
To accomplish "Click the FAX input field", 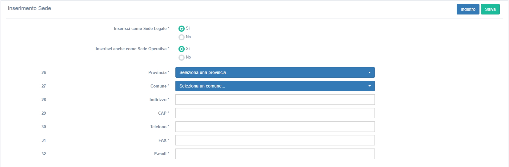I will tap(275, 140).
